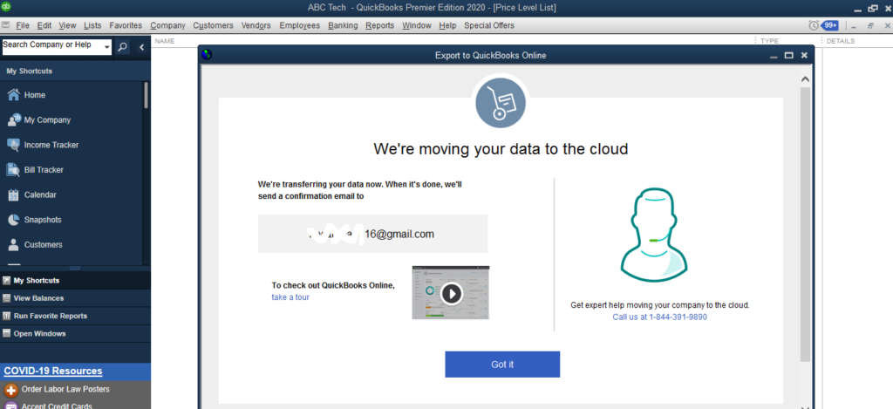Open My Company shortcut icon
The height and width of the screenshot is (409, 893).
tap(14, 120)
